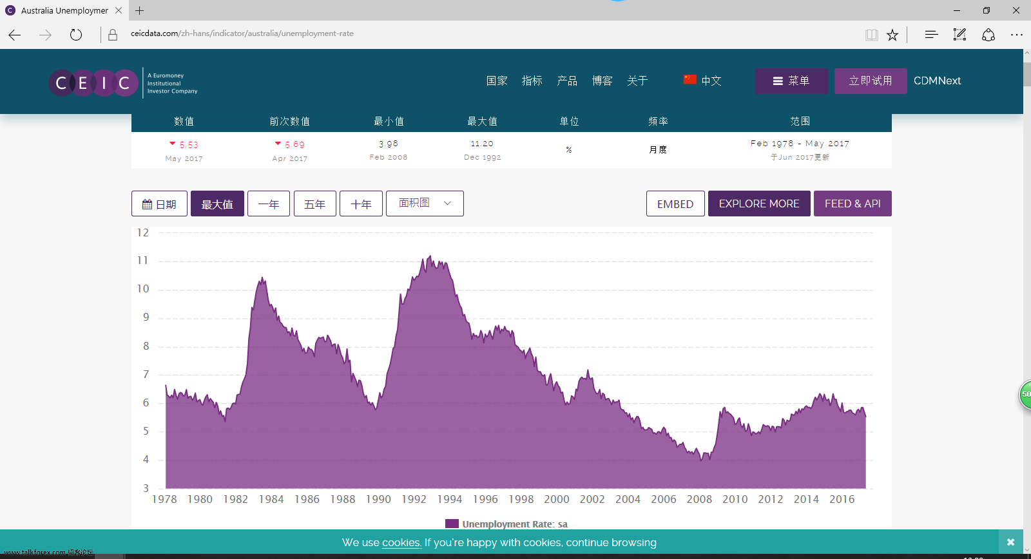Select the 十年 range button
Screen dimensions: 1031x559
pyautogui.click(x=361, y=204)
